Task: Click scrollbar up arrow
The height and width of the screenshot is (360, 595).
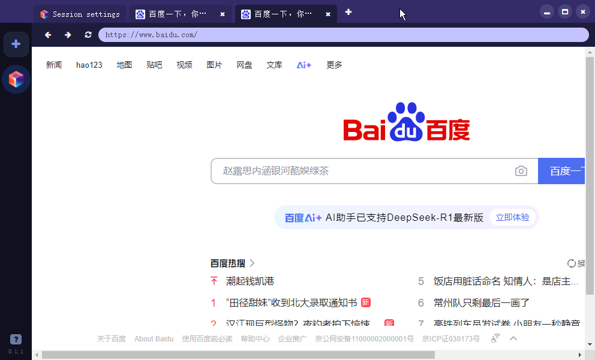Action: coord(590,52)
